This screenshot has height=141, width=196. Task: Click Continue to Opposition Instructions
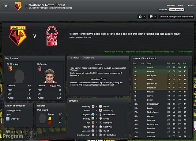176,16
